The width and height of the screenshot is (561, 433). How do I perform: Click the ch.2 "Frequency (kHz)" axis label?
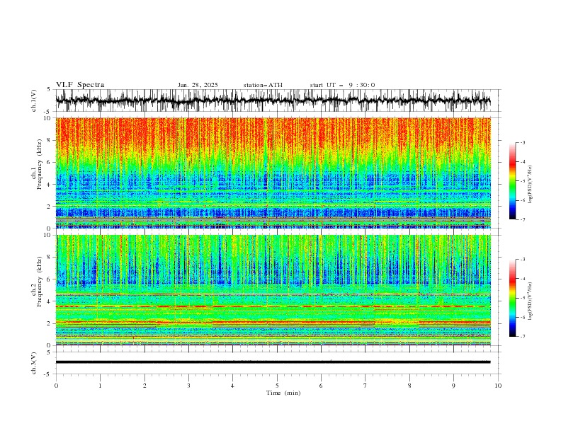point(40,282)
